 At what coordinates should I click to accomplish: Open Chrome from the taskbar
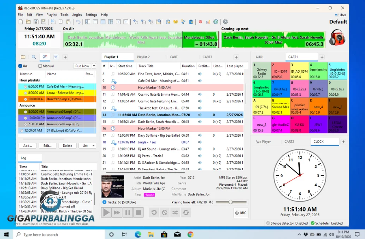coord(190,234)
